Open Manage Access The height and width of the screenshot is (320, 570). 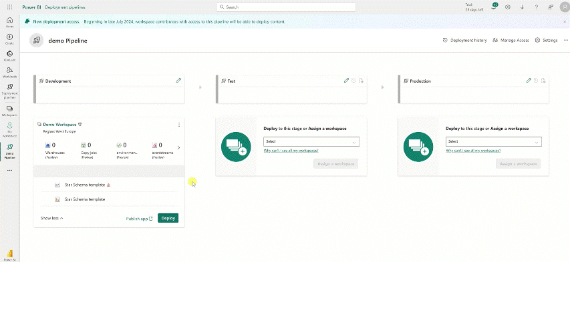coord(511,41)
